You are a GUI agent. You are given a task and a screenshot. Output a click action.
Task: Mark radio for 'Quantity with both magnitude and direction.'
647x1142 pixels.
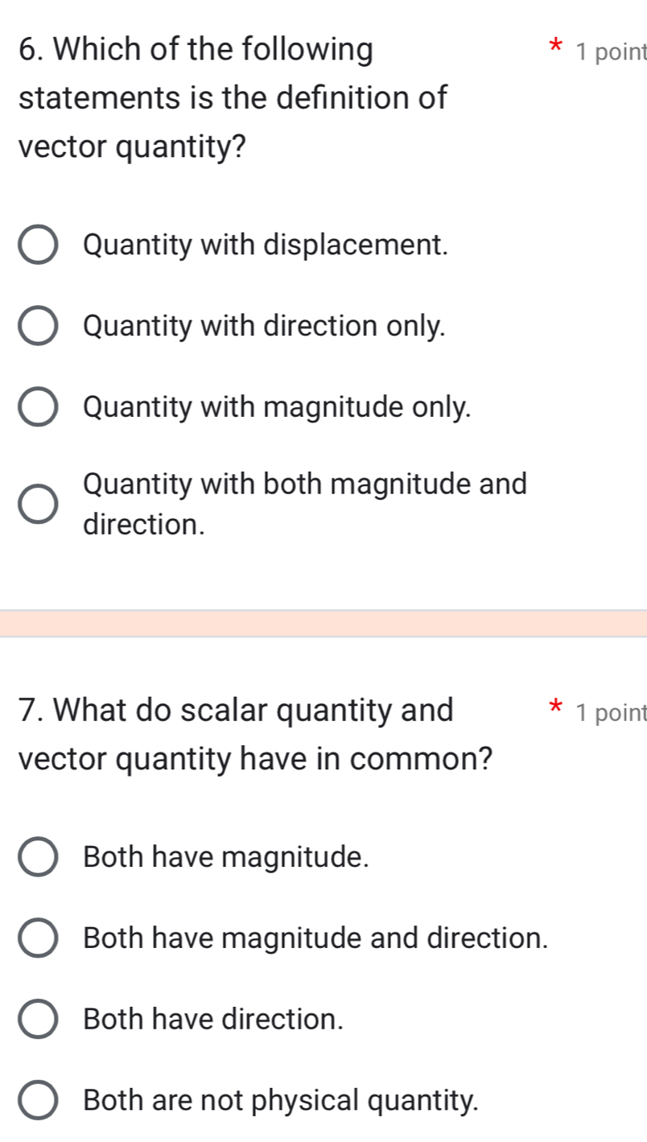point(38,505)
